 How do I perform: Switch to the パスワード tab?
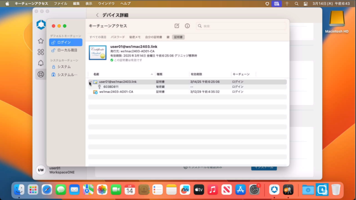[x=118, y=37]
